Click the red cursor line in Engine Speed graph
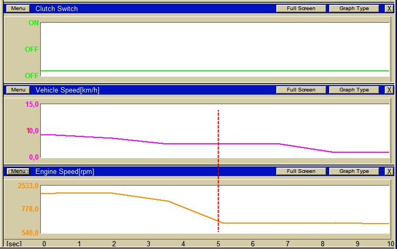Screen dimensions: 397x249 click(218, 202)
